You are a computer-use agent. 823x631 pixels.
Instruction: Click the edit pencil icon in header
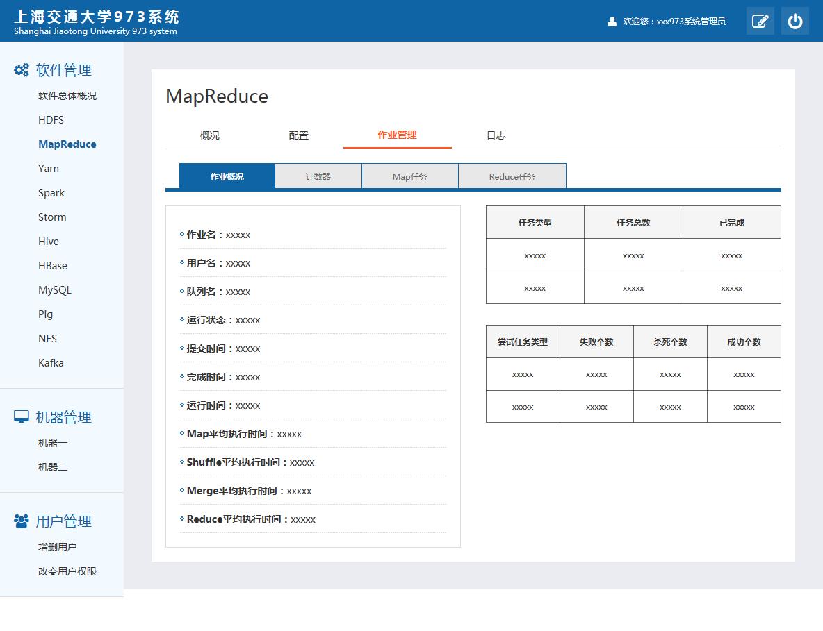(760, 21)
